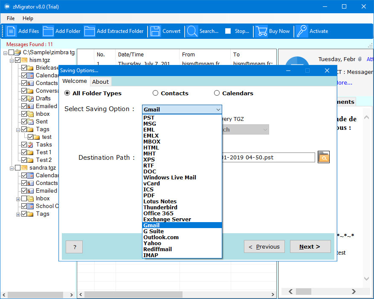Collapse the sandra.tgz tree node
The height and width of the screenshot is (299, 374).
point(12,168)
